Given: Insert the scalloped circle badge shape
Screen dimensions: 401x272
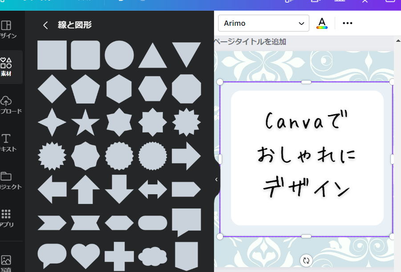Looking at the screenshot, I should pyautogui.click(x=119, y=156).
